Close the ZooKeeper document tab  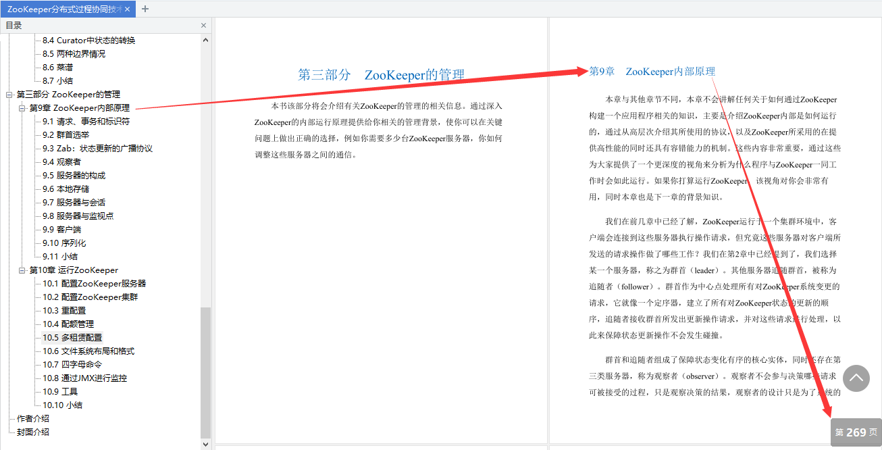pyautogui.click(x=128, y=9)
